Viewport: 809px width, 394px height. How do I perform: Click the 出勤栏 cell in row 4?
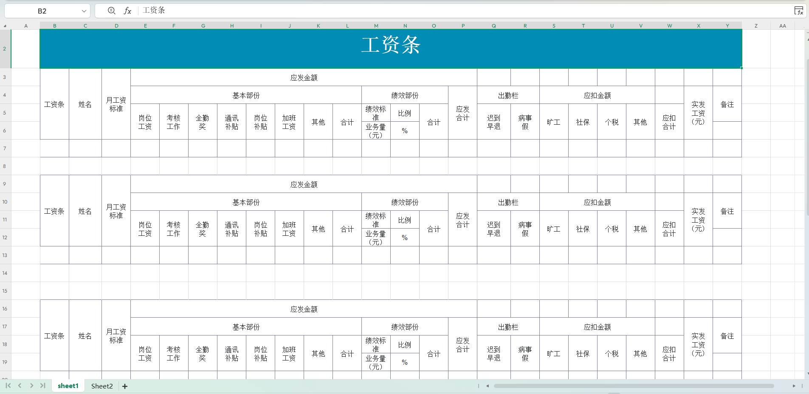508,95
